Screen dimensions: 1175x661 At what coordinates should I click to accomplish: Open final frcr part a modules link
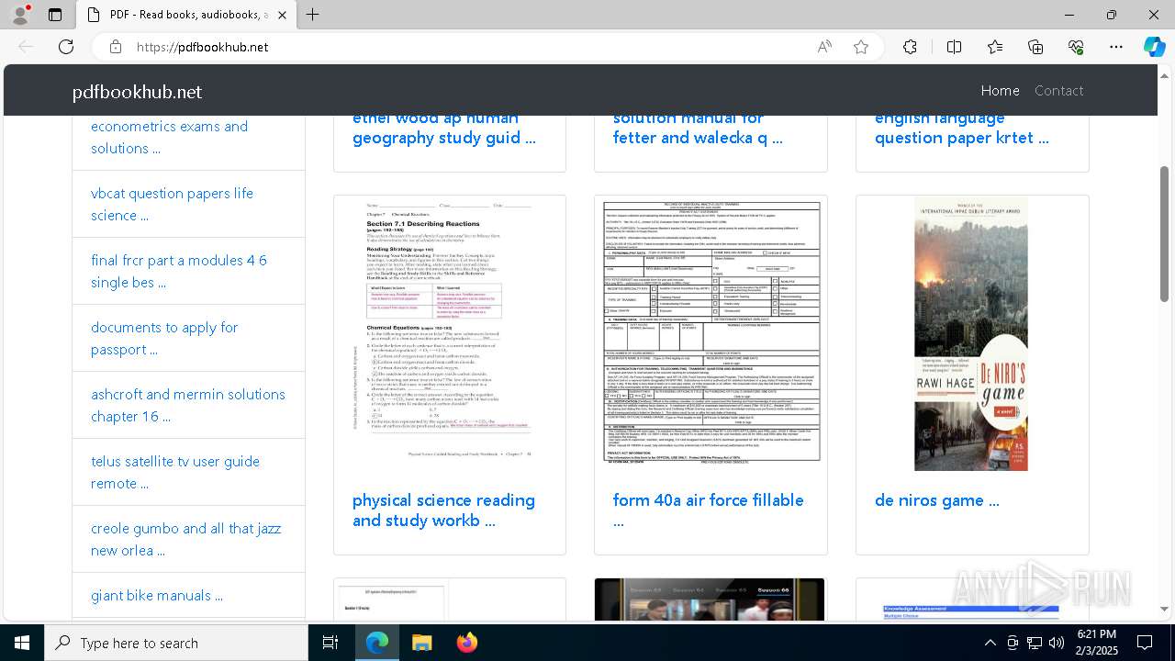click(179, 271)
